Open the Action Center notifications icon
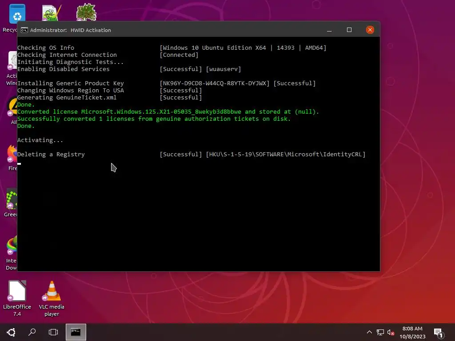 click(438, 333)
